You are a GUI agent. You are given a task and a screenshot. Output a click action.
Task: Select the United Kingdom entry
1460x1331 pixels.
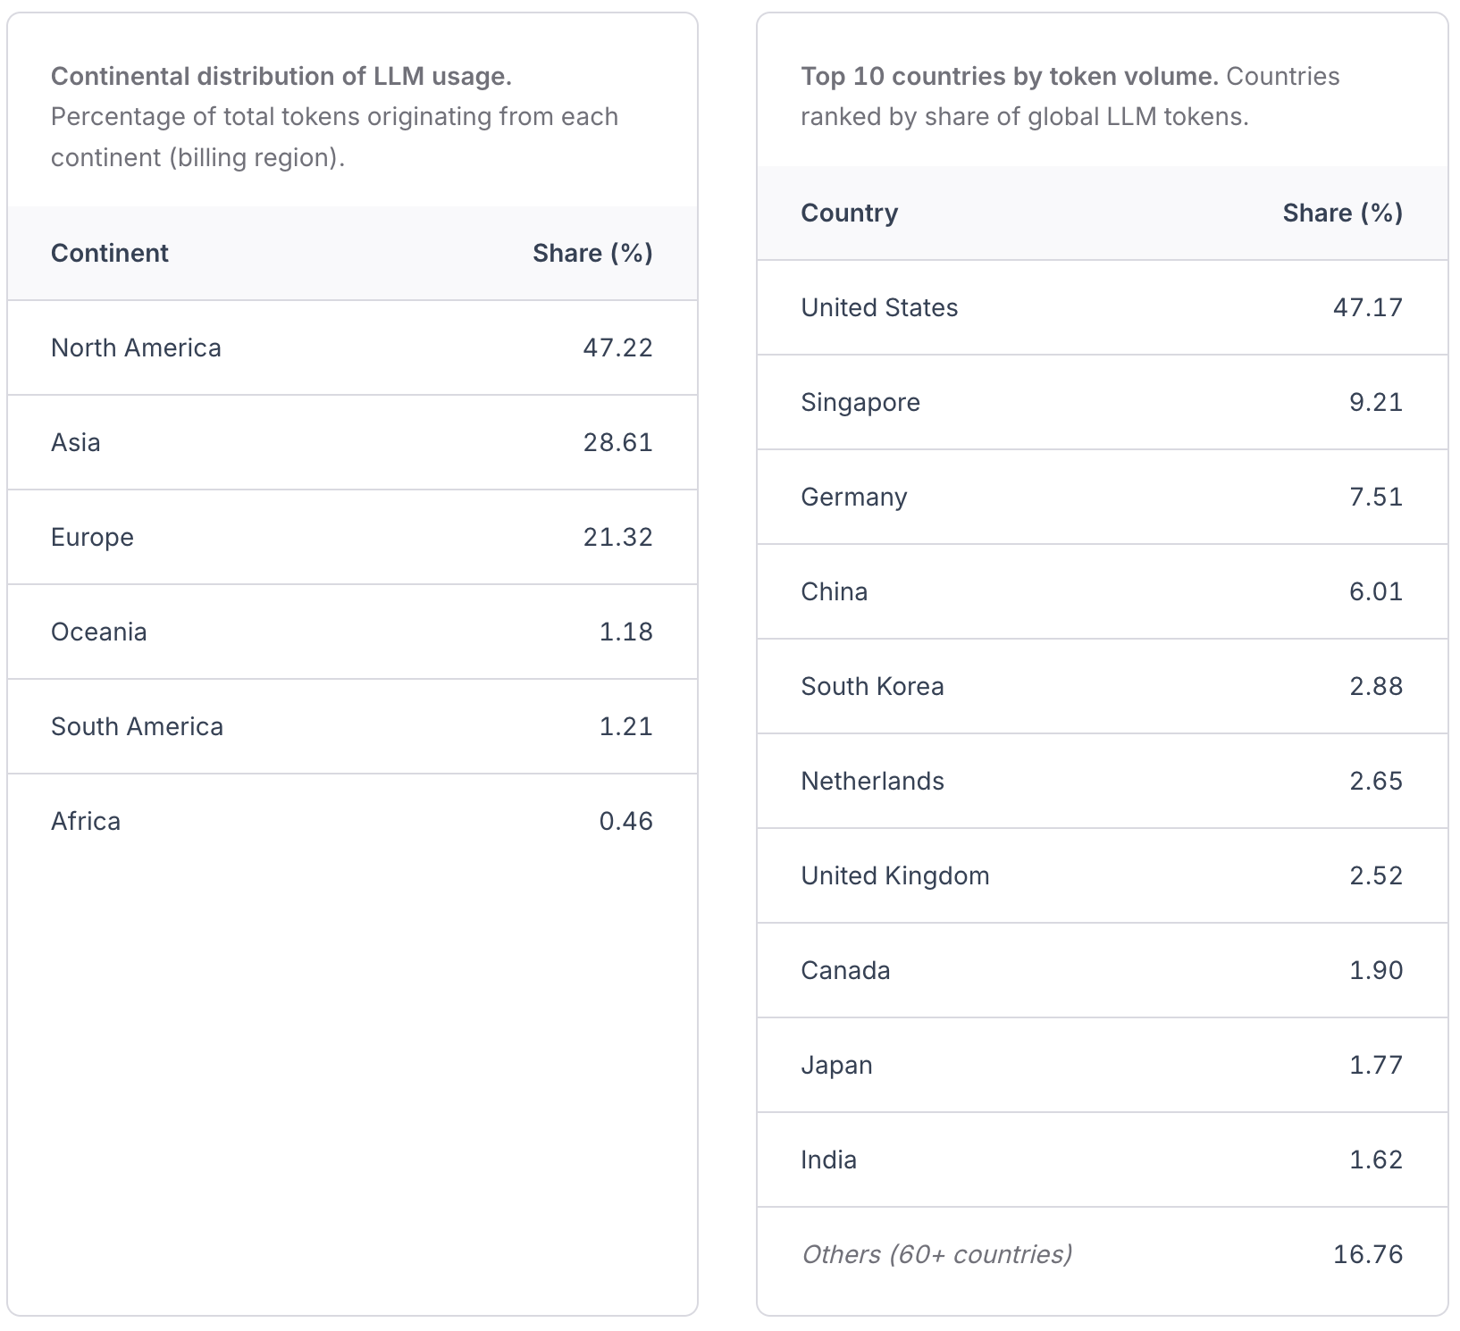894,876
